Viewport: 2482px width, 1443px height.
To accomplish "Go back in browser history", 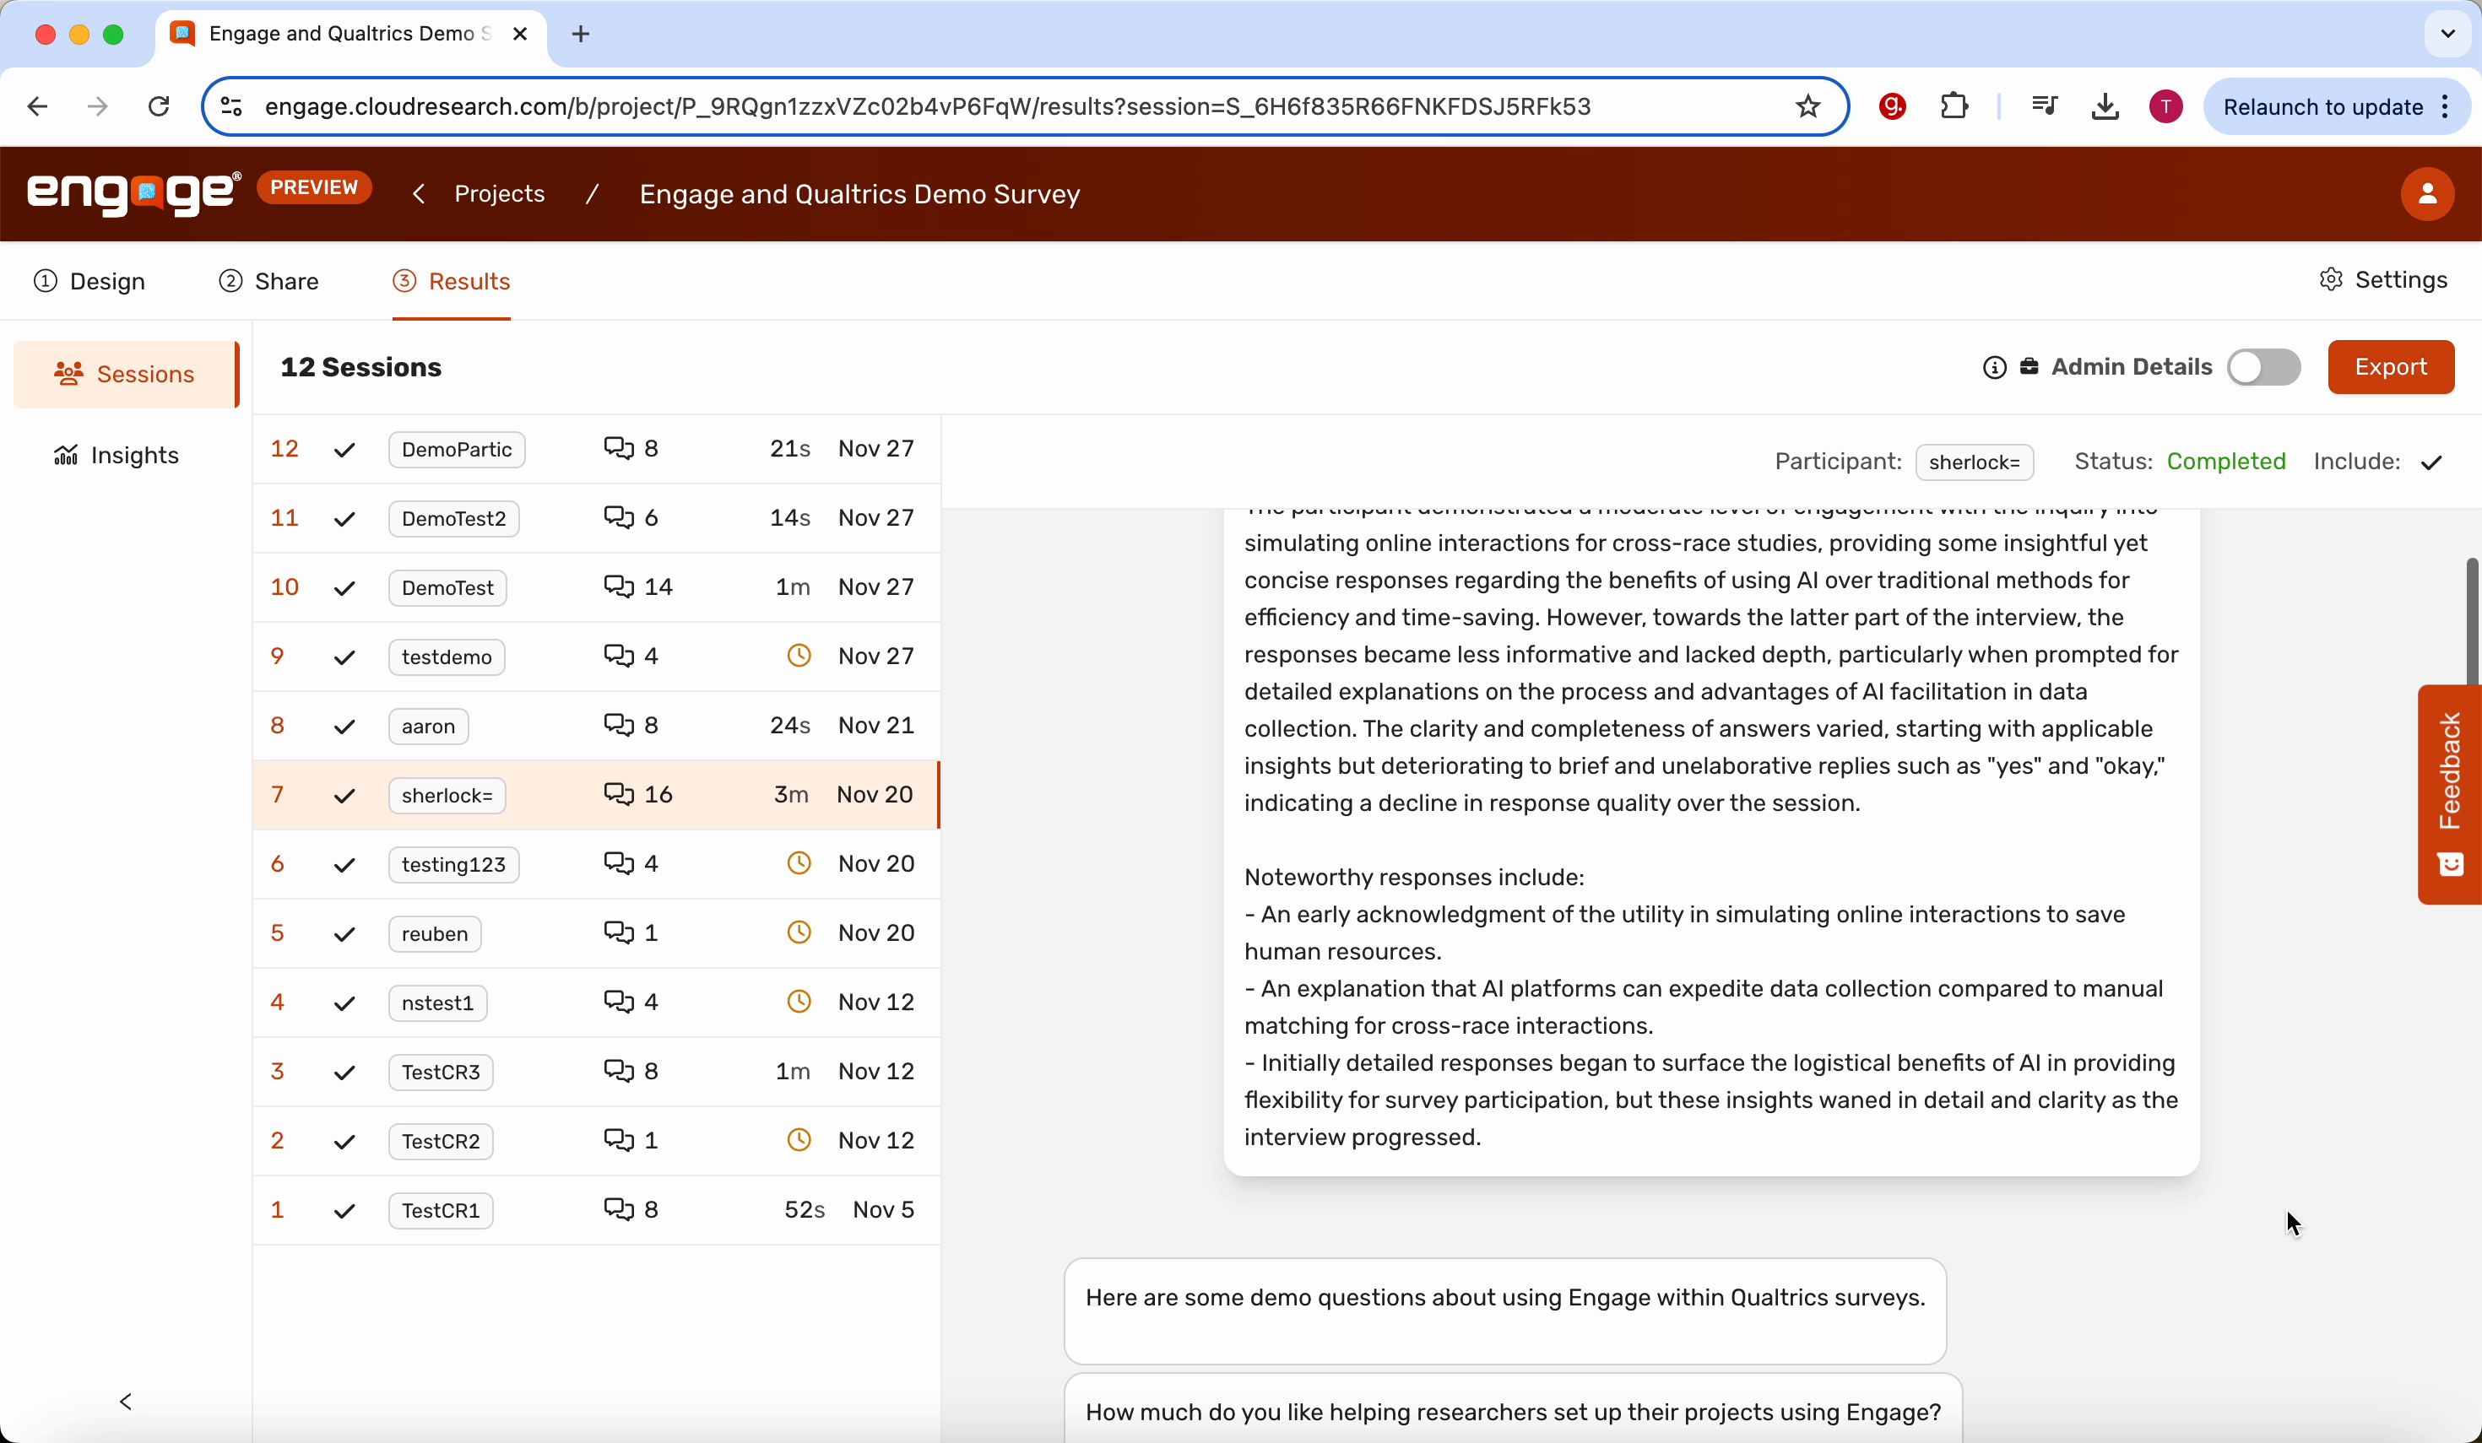I will (x=37, y=106).
